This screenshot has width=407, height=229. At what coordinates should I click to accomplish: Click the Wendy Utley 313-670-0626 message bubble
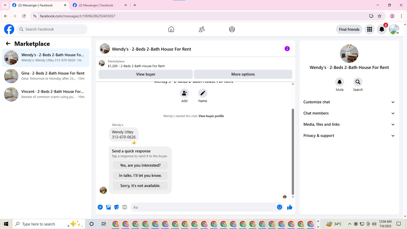[124, 135]
